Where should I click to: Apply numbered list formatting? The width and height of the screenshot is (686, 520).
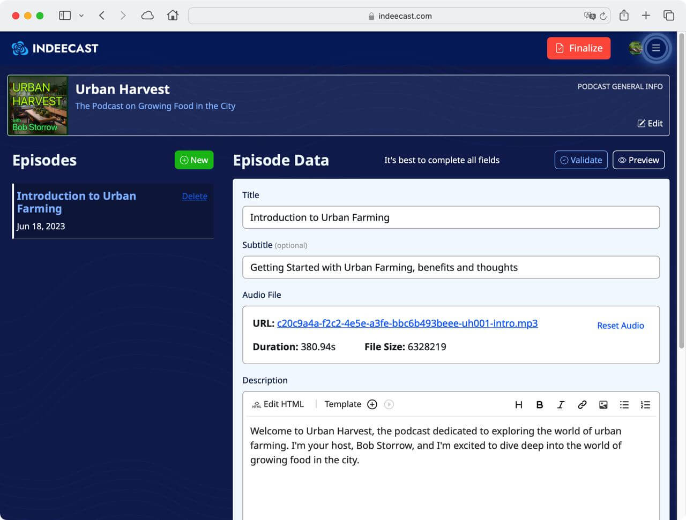click(645, 405)
